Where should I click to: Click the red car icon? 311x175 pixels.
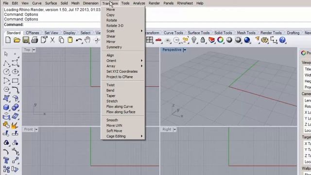pos(158,40)
